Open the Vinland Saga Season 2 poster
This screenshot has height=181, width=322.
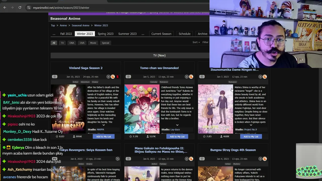(x=68, y=109)
